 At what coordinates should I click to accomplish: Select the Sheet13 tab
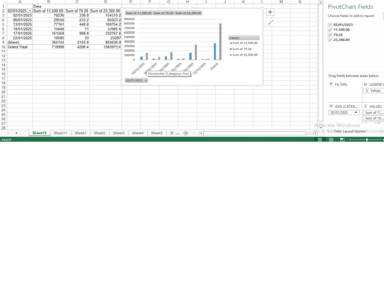click(39, 133)
